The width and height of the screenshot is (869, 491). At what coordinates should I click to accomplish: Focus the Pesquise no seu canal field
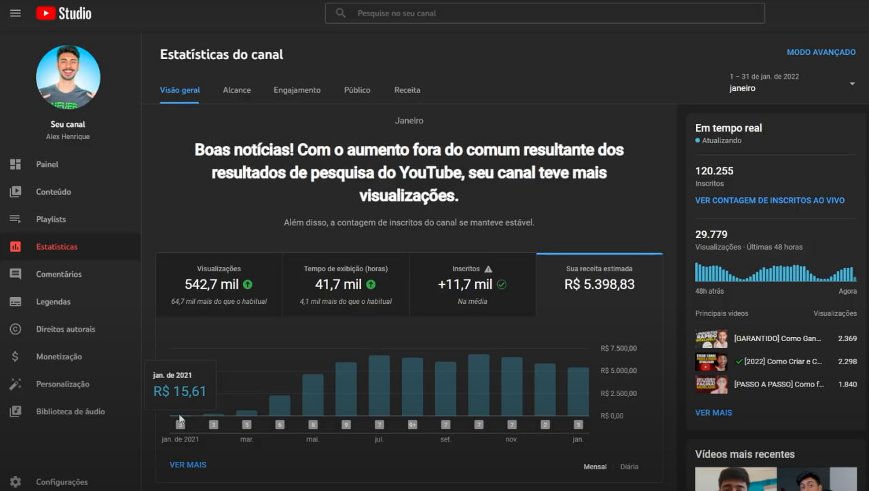544,13
